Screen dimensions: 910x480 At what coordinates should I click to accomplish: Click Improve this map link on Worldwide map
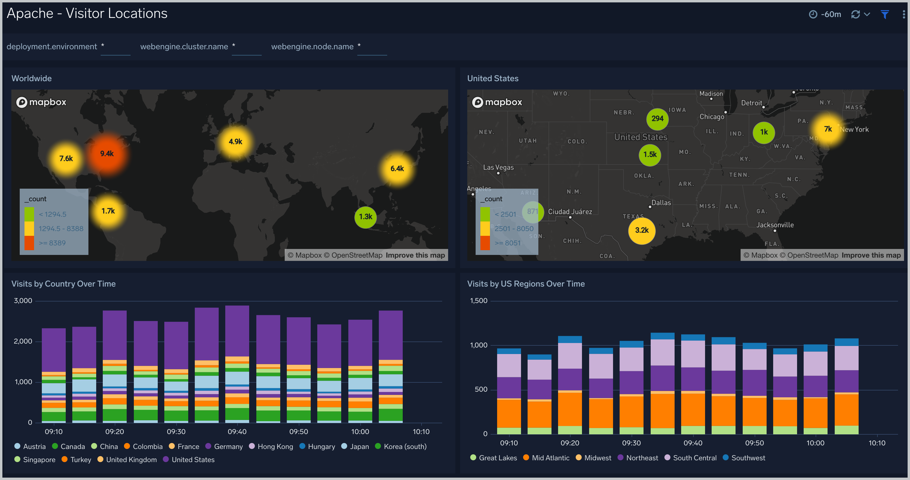(415, 255)
